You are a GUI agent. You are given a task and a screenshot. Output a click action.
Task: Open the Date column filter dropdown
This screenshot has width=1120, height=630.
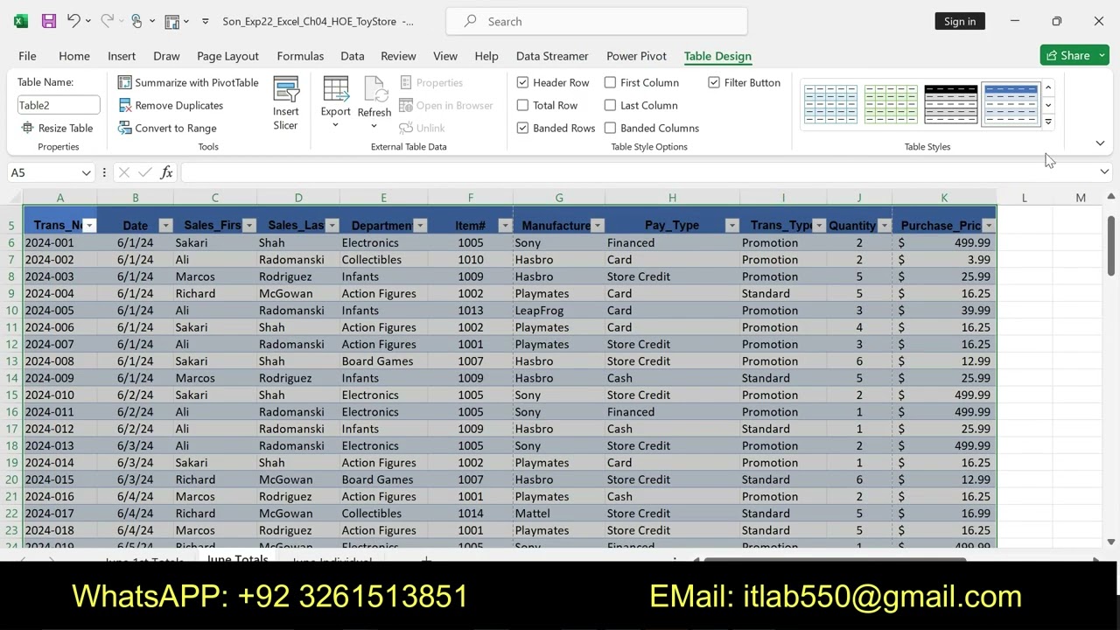165,226
